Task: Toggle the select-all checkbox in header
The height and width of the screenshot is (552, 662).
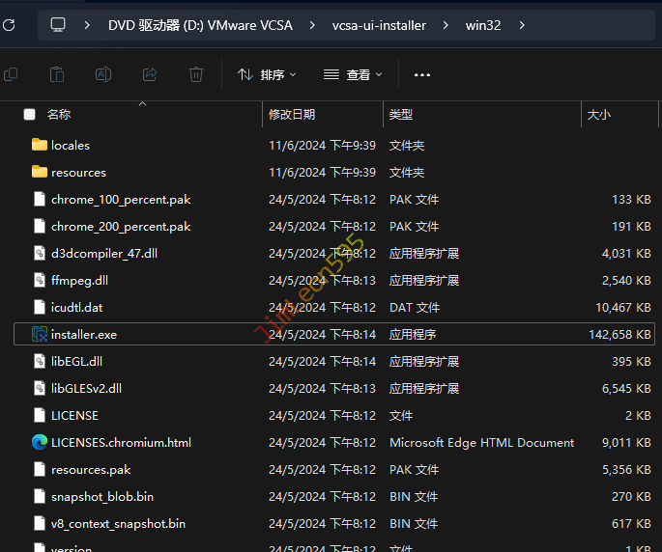Action: (x=30, y=115)
